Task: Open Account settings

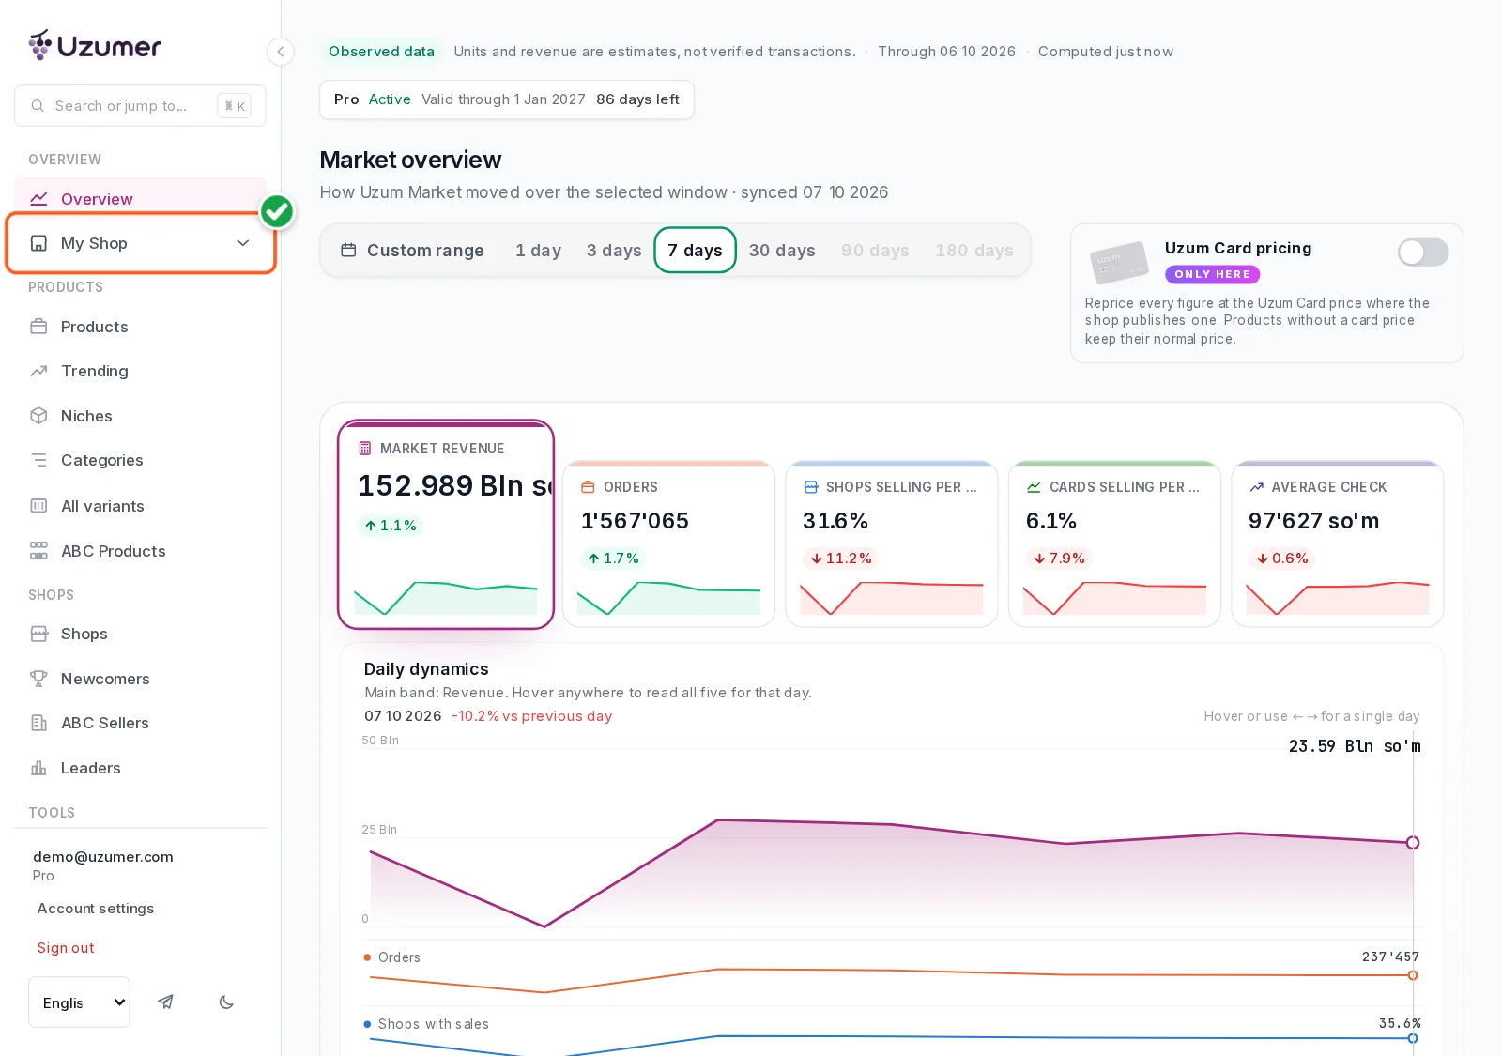Action: coord(96,909)
